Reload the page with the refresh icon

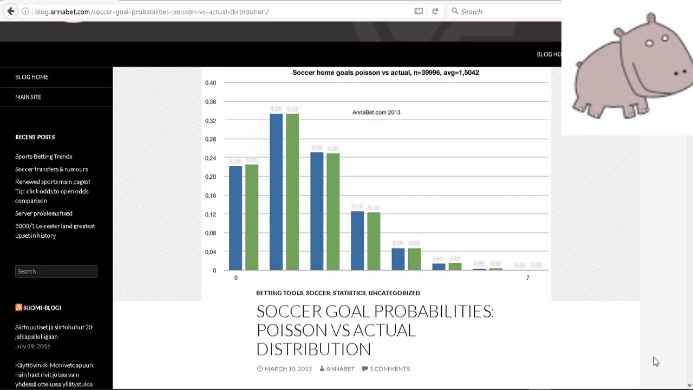point(435,11)
